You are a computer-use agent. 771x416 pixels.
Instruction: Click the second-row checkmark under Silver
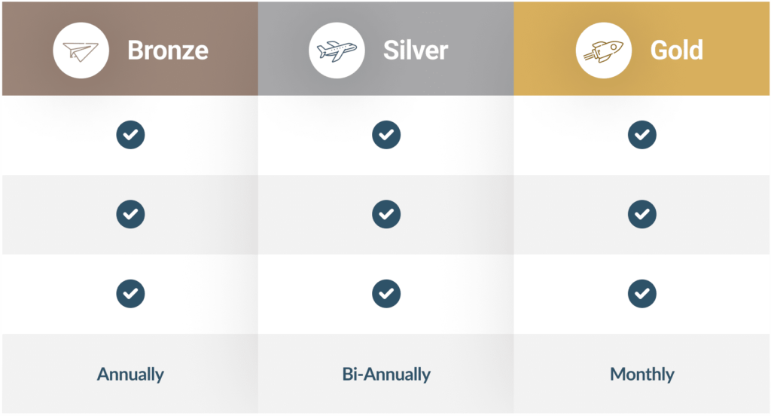pos(386,214)
